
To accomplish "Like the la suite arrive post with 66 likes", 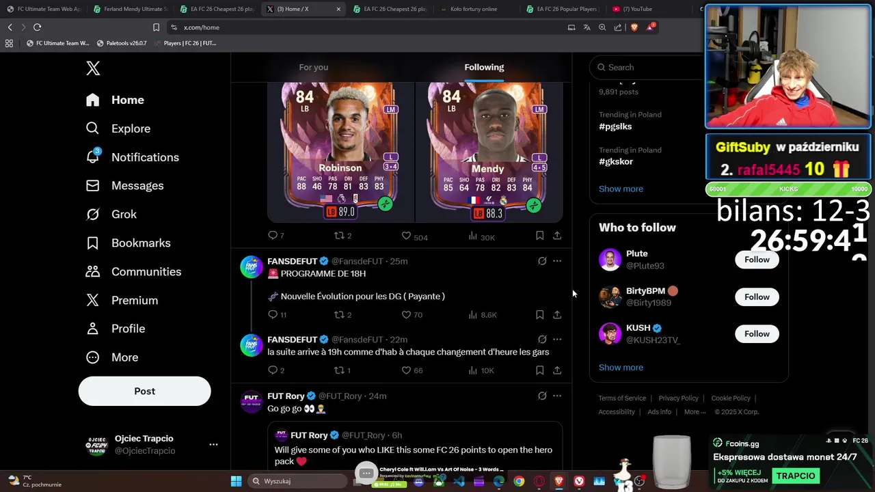I will 412,370.
